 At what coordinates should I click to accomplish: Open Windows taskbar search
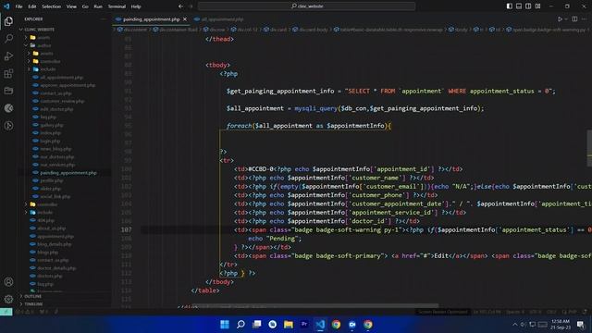240,325
